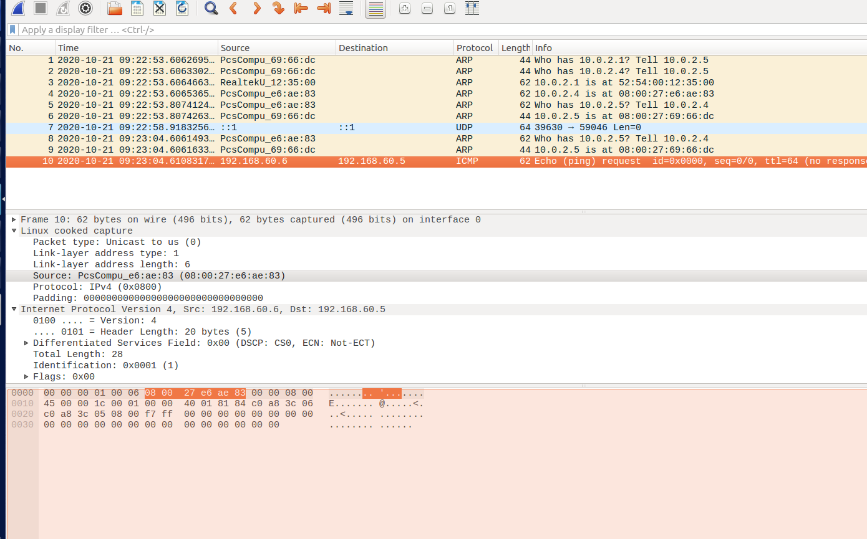This screenshot has height=539, width=867.
Task: Go to specified packet icon
Action: click(279, 8)
